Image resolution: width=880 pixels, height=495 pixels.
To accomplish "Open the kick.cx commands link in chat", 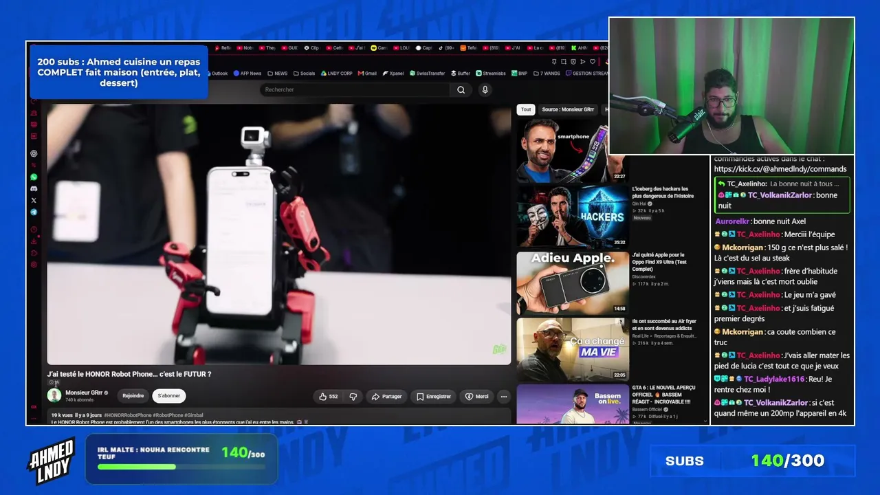I will [780, 169].
